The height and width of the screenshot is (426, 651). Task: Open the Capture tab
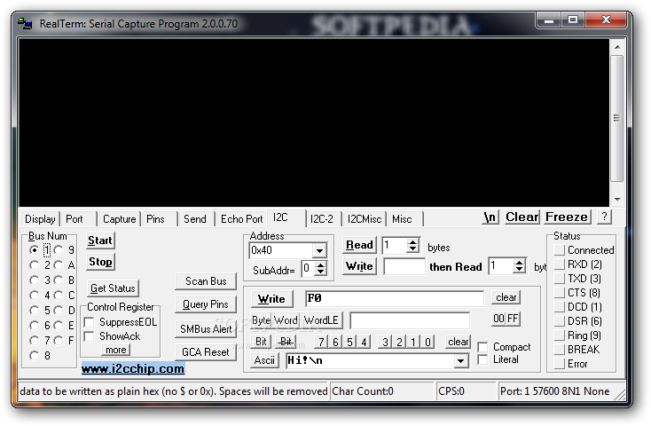tap(119, 219)
